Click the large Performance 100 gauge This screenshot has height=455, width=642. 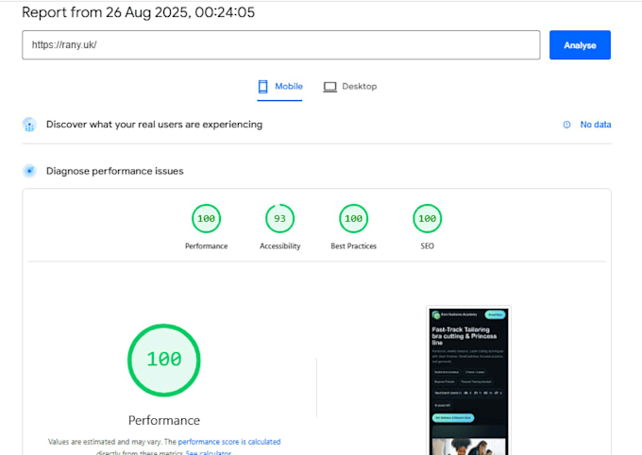point(164,360)
